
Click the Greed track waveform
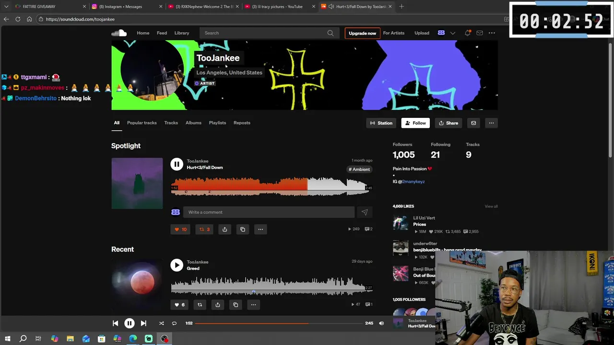tap(272, 286)
